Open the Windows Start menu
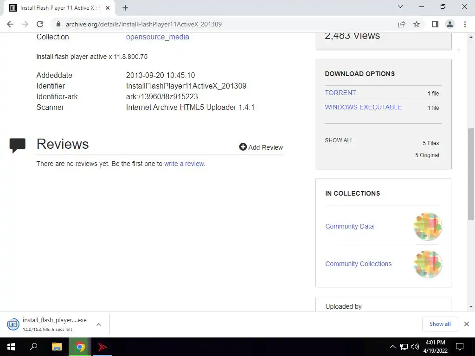Screen dimensions: 475x356 click(x=11, y=347)
